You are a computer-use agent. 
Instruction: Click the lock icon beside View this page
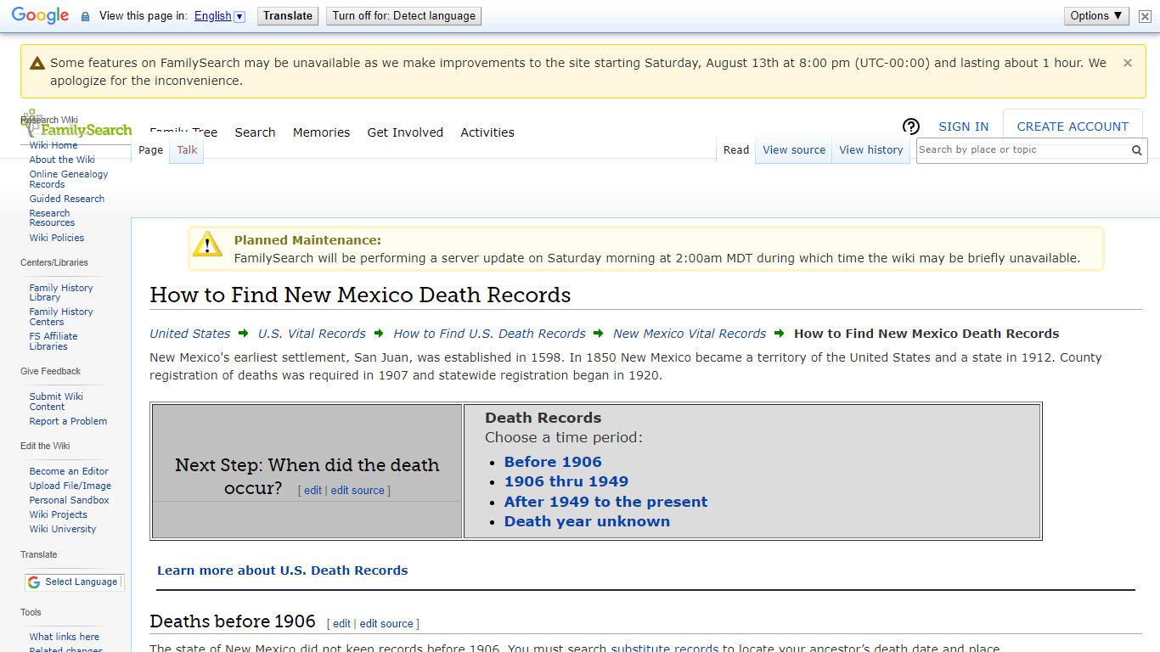coord(85,16)
